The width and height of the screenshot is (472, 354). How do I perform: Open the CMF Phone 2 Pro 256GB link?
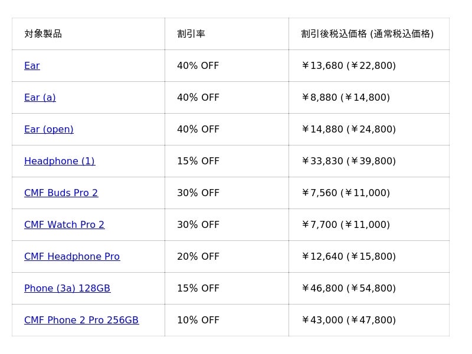tap(81, 320)
